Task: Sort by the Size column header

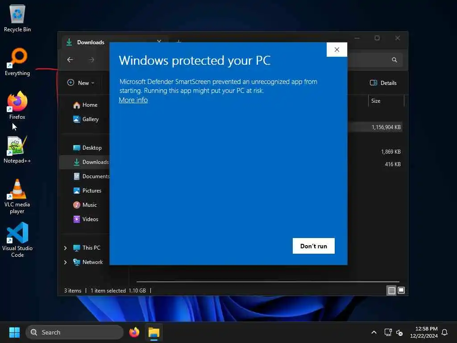Action: [386, 101]
